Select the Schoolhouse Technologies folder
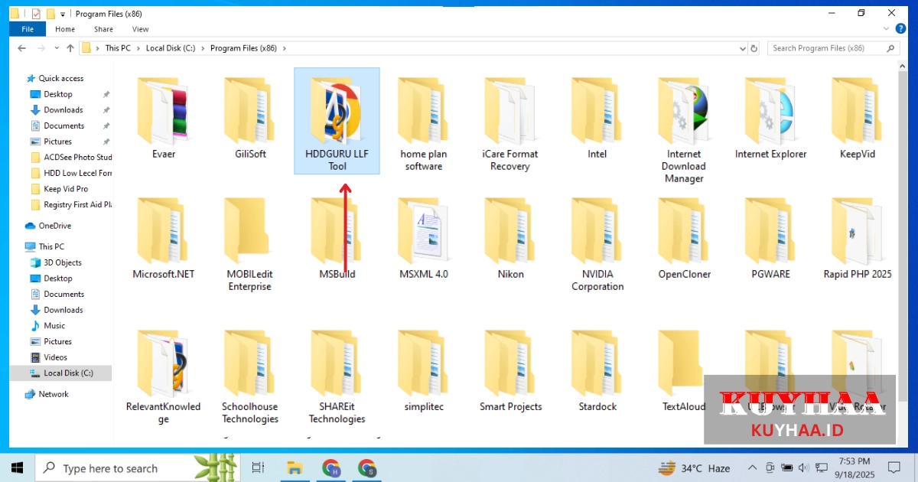The height and width of the screenshot is (482, 918). pos(250,377)
